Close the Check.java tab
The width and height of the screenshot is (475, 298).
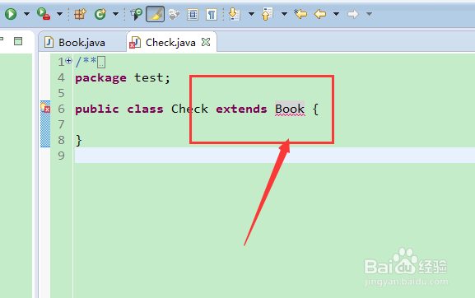[x=206, y=42]
